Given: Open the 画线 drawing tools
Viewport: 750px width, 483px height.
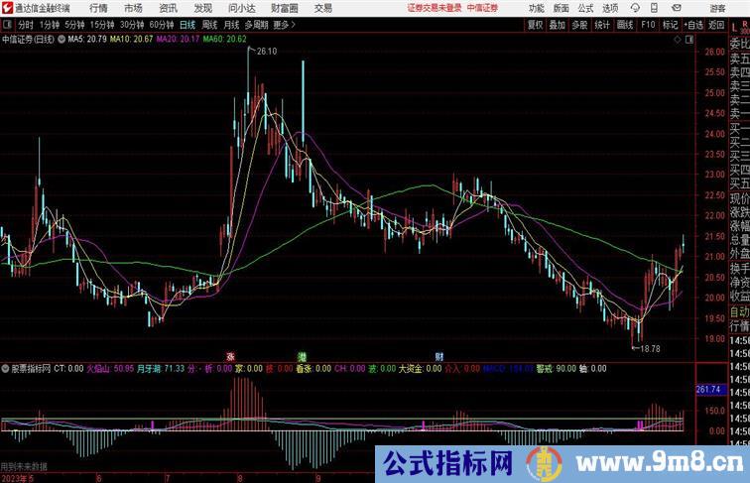Looking at the screenshot, I should 625,24.
